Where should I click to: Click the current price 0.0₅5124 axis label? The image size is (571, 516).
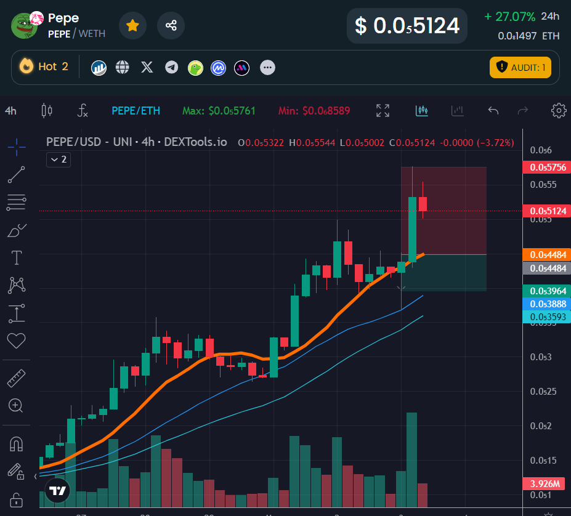click(x=546, y=211)
